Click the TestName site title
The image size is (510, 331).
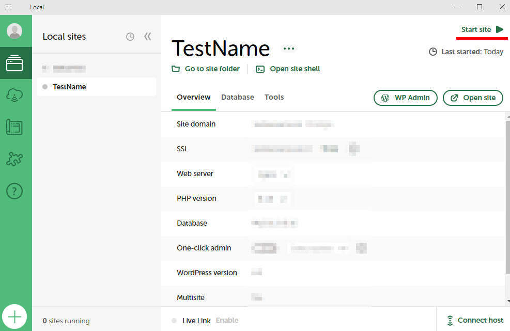(221, 49)
